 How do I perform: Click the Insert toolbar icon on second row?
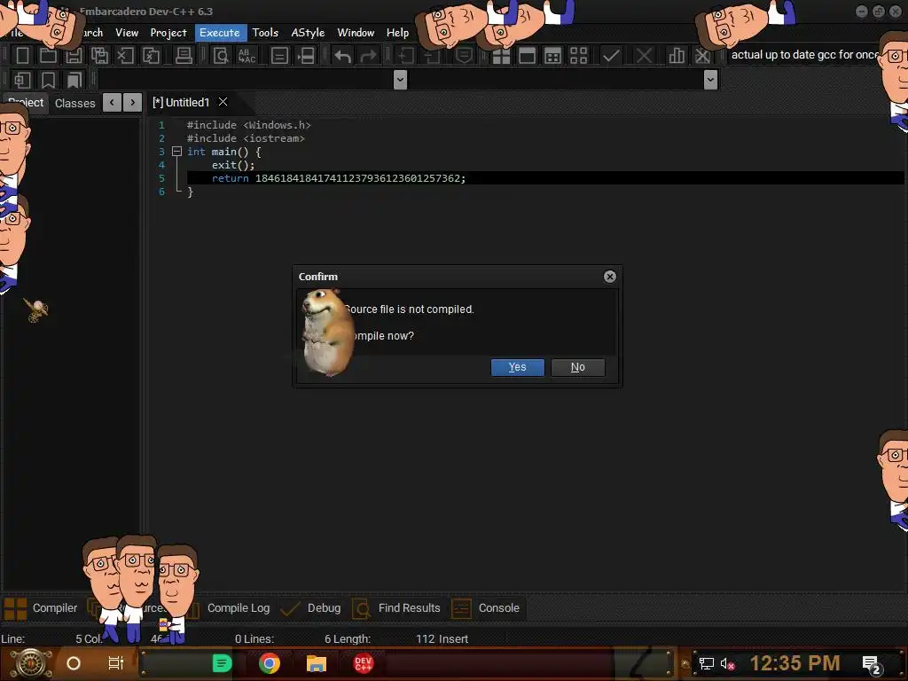(22, 80)
